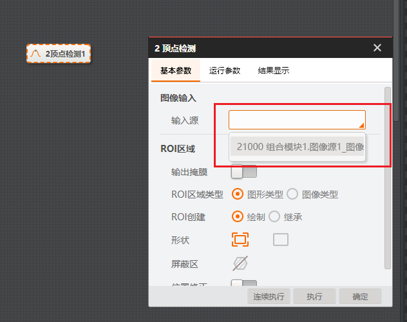Choose the 绘制 ROI creation option
The image size is (407, 322).
point(237,216)
